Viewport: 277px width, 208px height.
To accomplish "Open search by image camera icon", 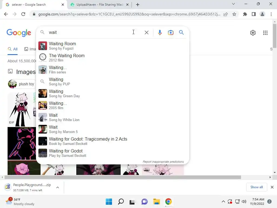I will [170, 32].
